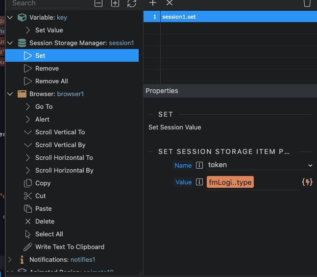The width and height of the screenshot is (317, 277).
Task: Open the Name dropdown showing token
Action: [x=310, y=165]
